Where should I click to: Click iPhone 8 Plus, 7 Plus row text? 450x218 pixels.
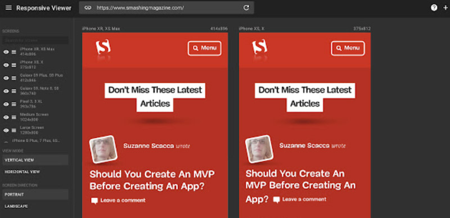coord(36,140)
